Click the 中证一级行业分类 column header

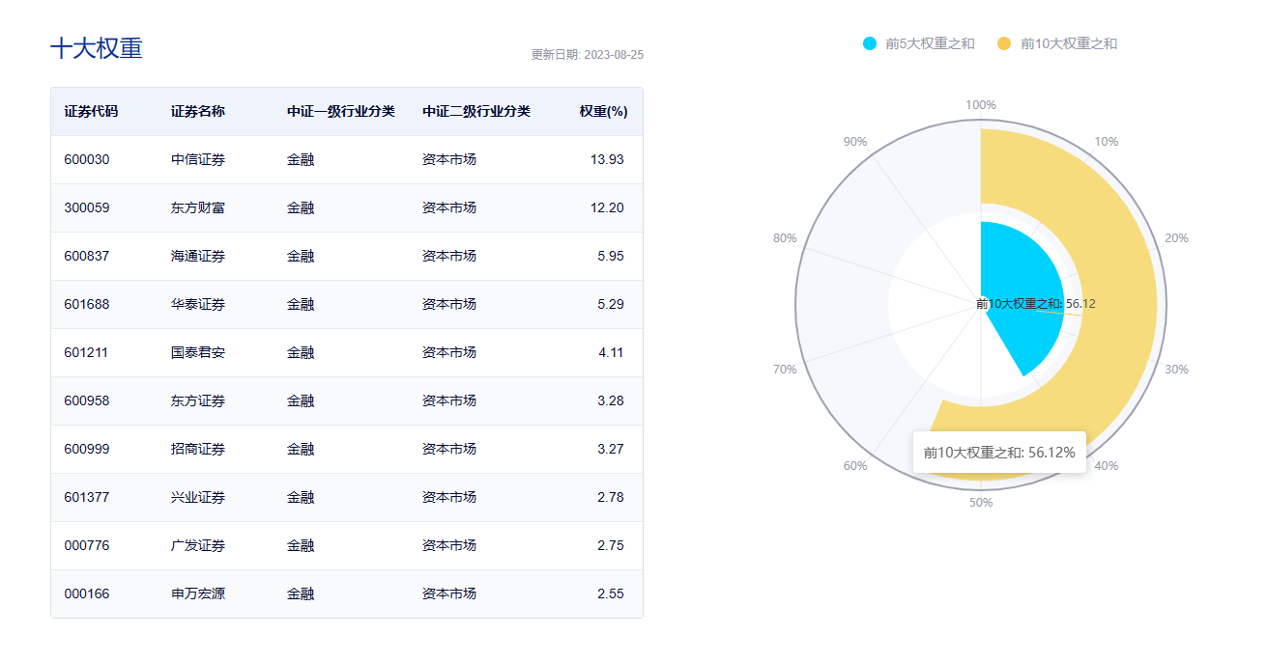(x=341, y=111)
